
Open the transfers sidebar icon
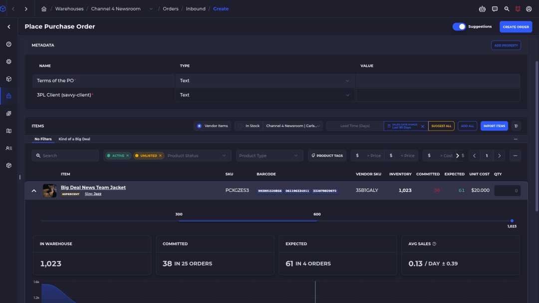pyautogui.click(x=9, y=114)
